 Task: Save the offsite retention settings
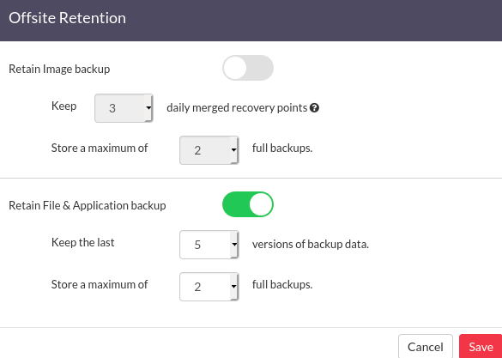coord(481,347)
